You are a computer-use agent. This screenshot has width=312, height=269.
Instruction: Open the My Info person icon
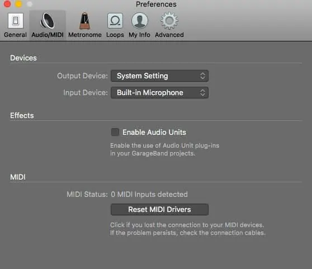[x=139, y=21]
